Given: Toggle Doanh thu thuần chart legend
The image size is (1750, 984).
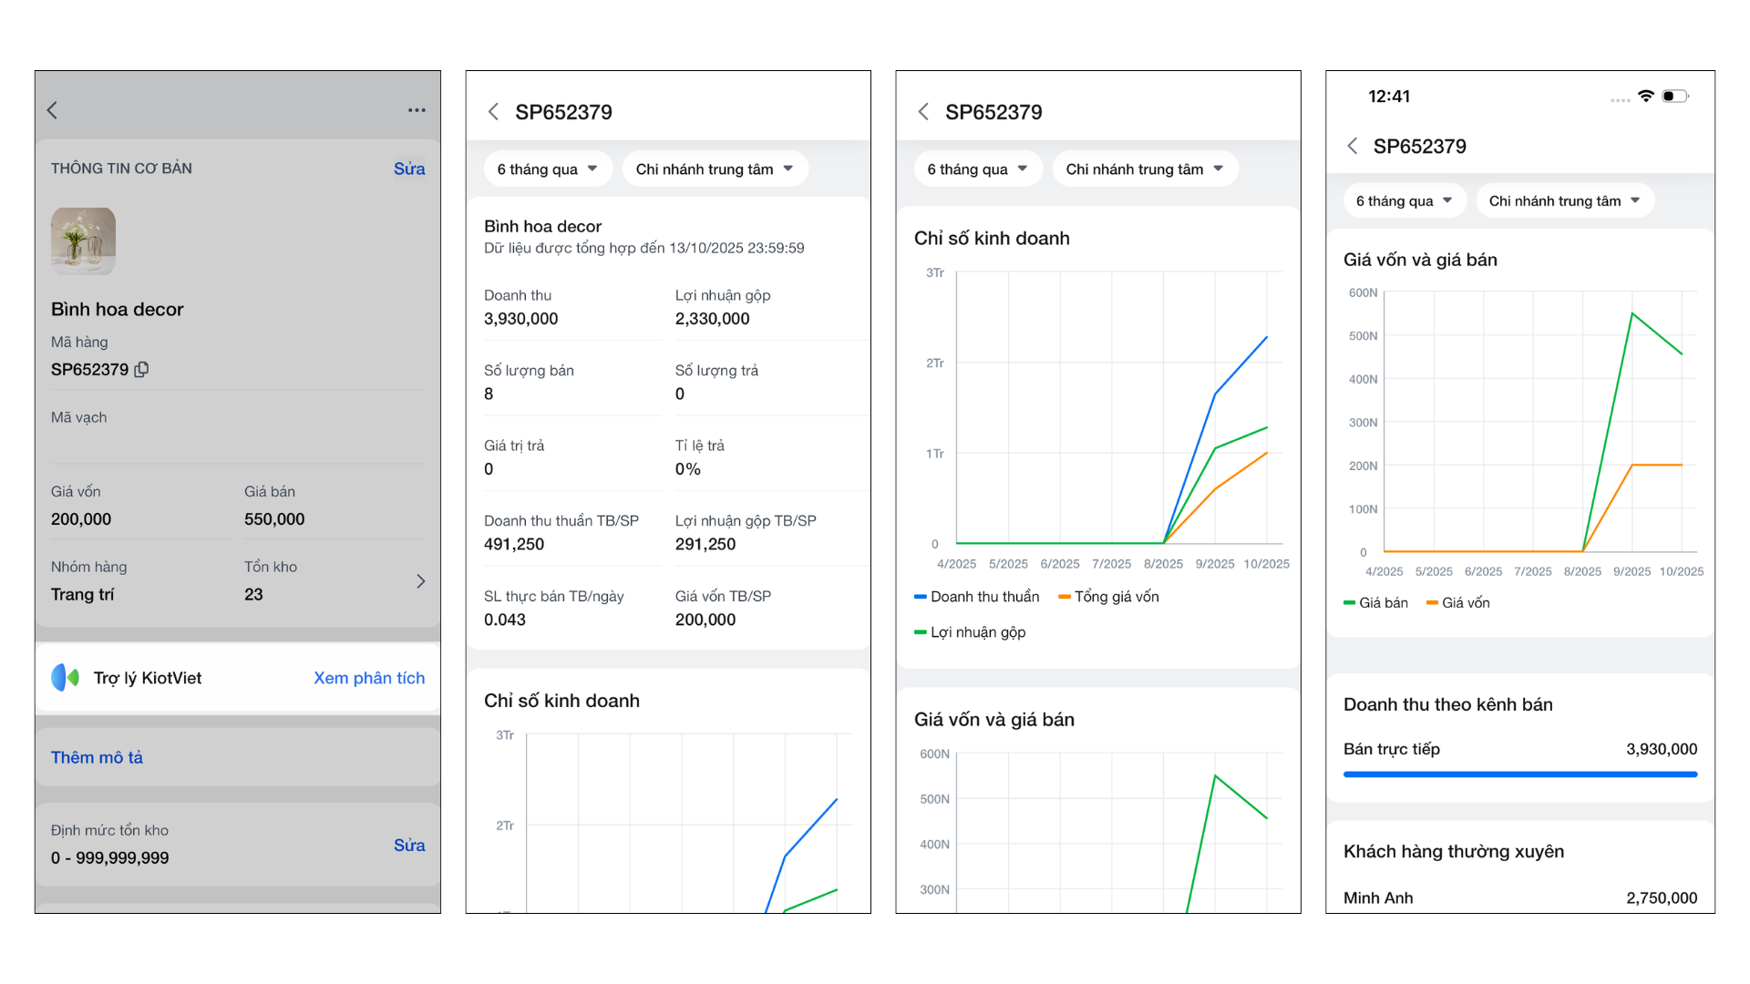Looking at the screenshot, I should 976,597.
